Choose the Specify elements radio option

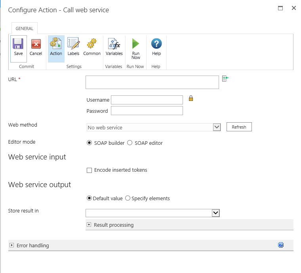[x=128, y=198]
